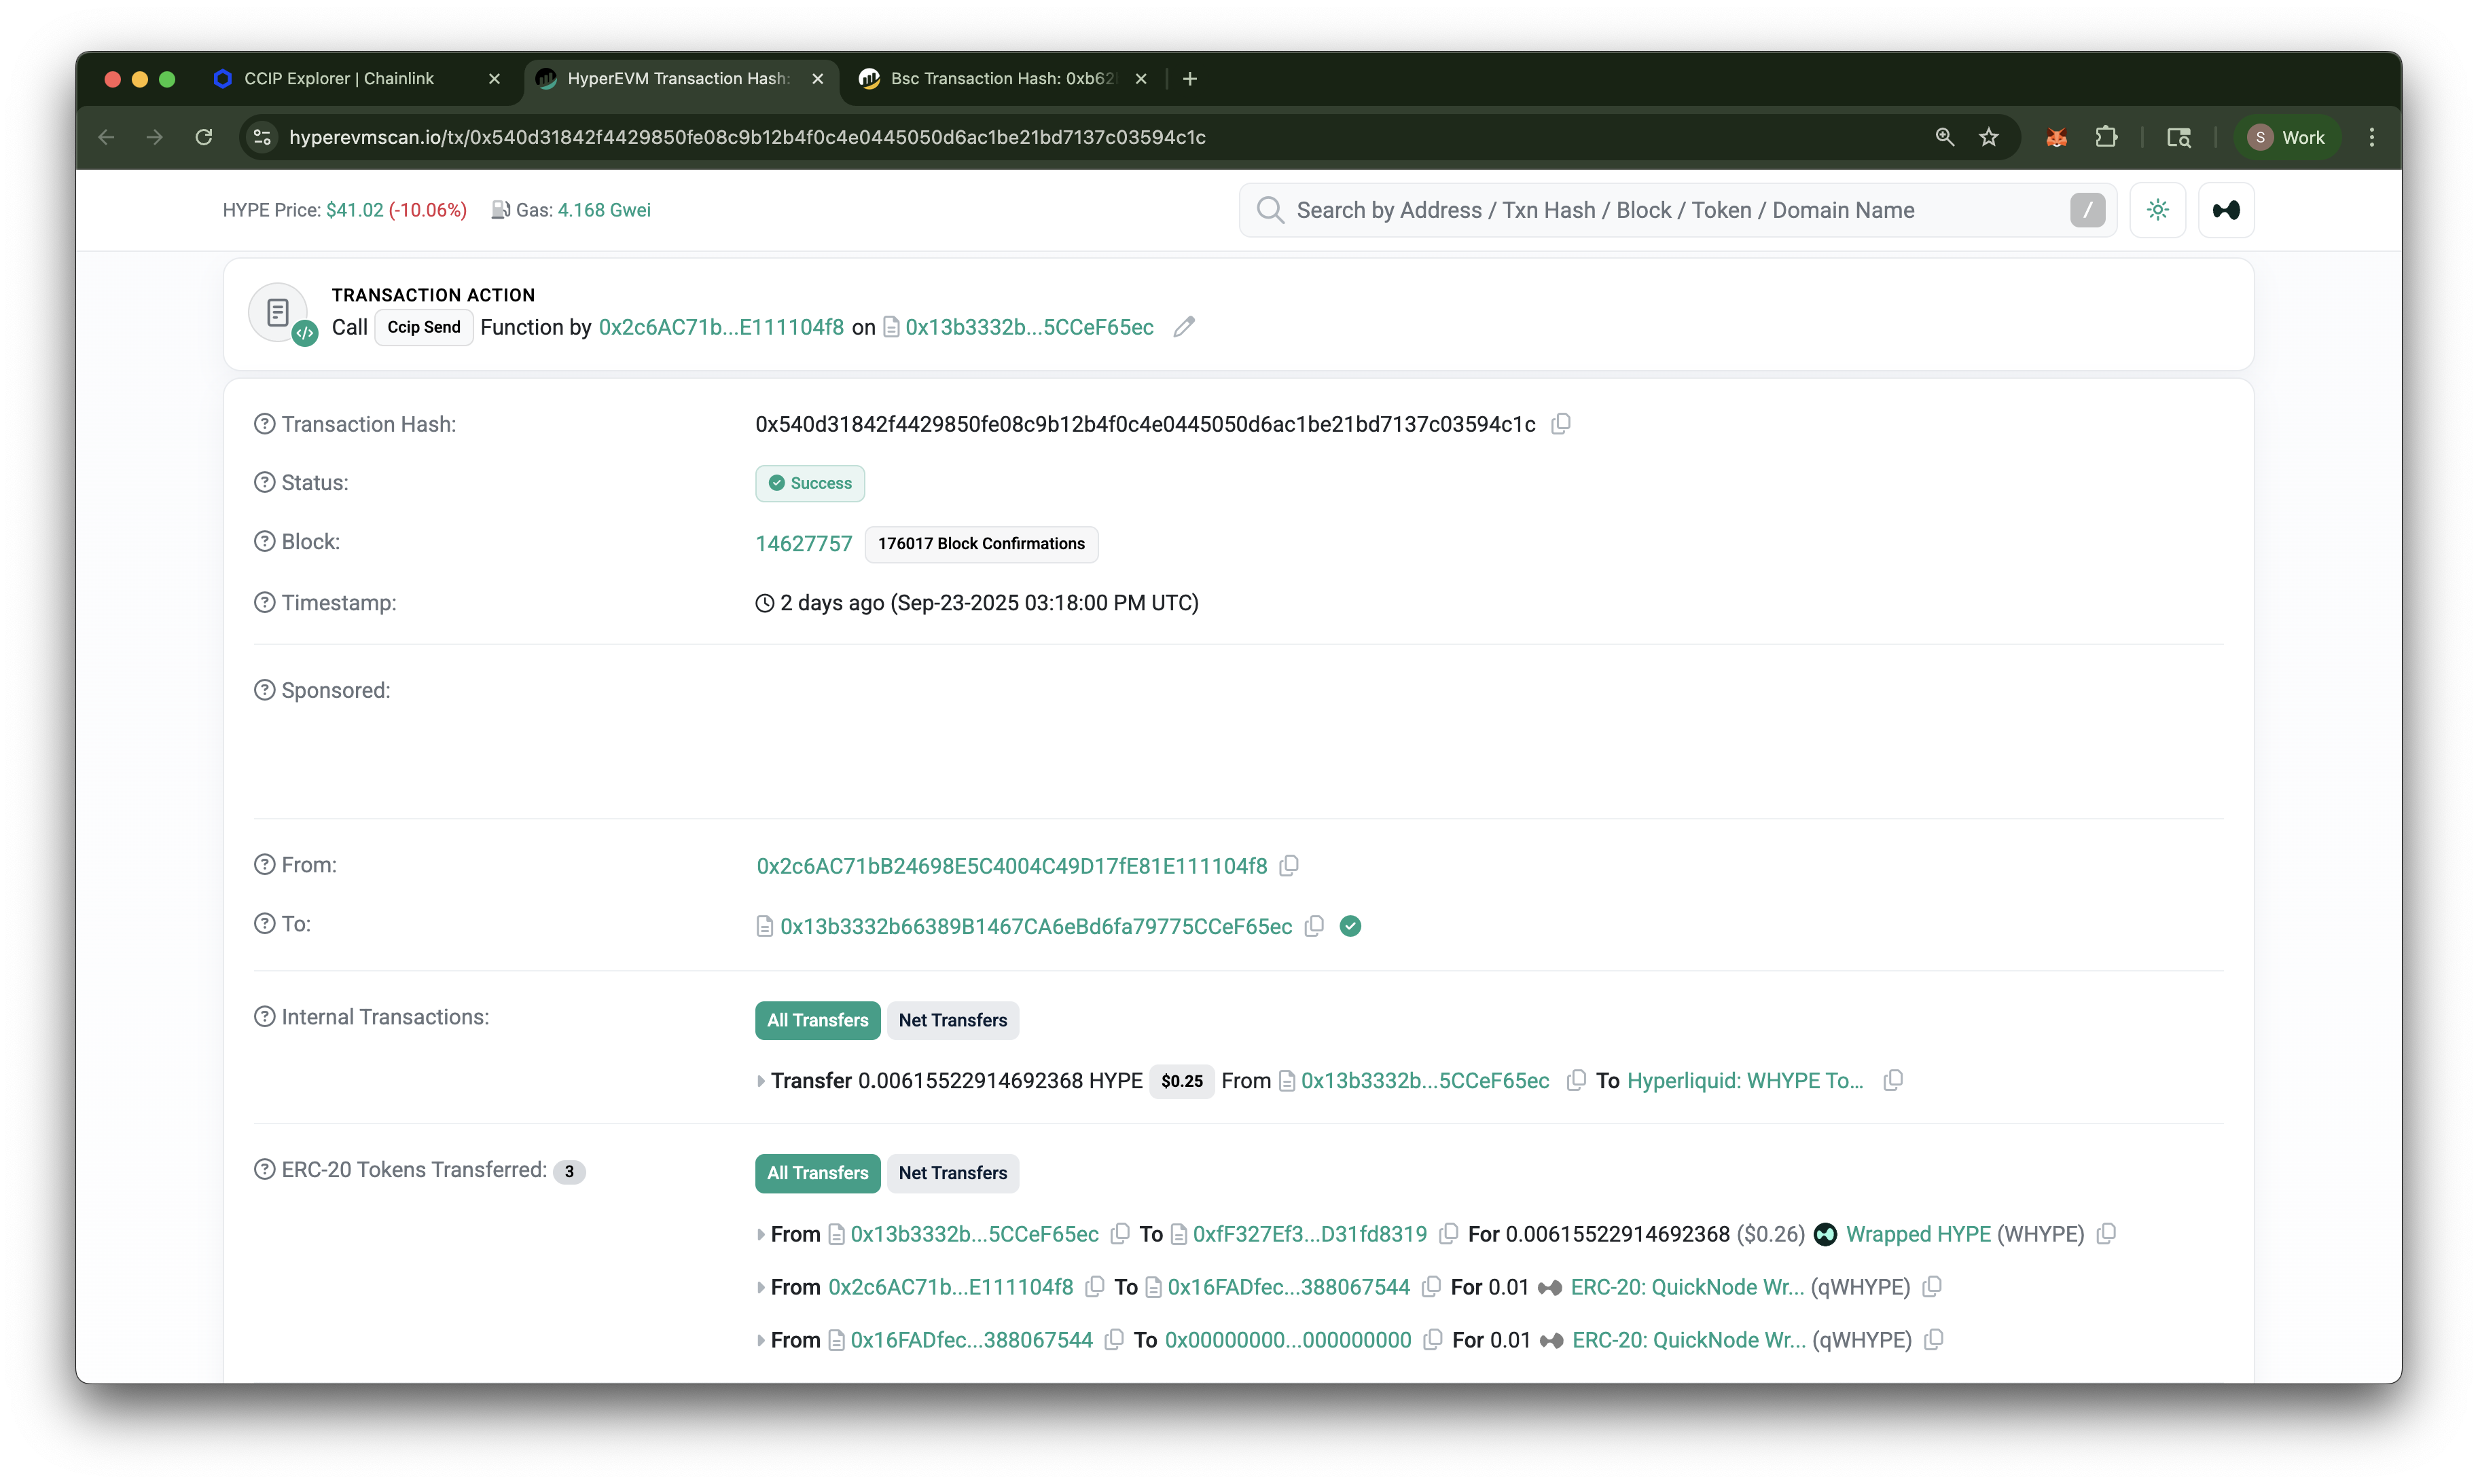2478x1484 pixels.
Task: Expand the Transfer 0.00615 HYPE internal transaction
Action: (x=761, y=1081)
